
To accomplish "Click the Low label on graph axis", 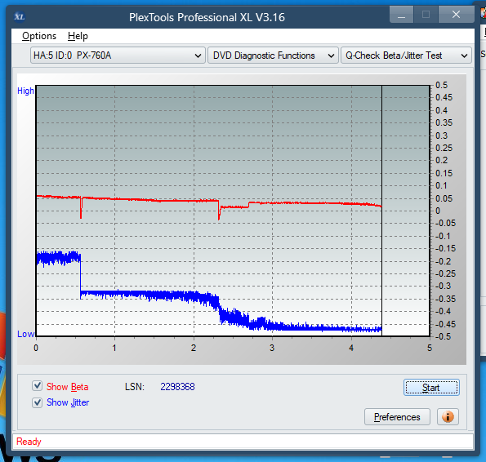I will [x=25, y=334].
